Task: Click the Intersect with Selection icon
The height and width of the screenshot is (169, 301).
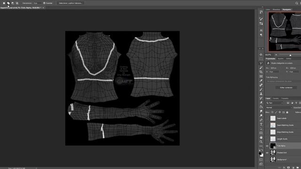Action: (x=17, y=3)
